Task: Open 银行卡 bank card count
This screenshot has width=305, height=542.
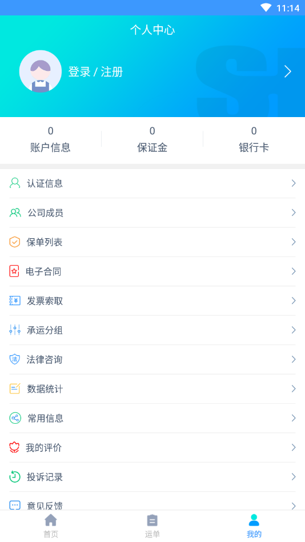Action: (x=254, y=140)
